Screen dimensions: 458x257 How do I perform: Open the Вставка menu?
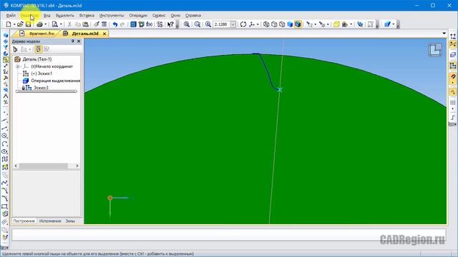pos(87,16)
